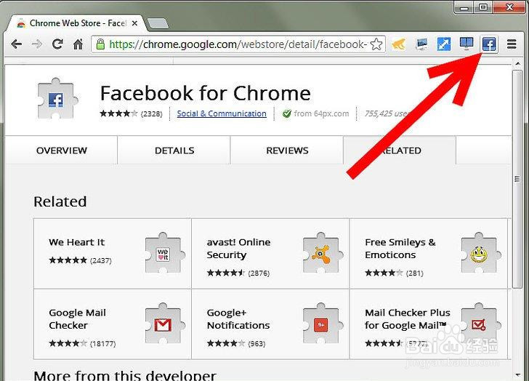
Task: Click the smiley face puzzle icon
Action: click(x=480, y=254)
